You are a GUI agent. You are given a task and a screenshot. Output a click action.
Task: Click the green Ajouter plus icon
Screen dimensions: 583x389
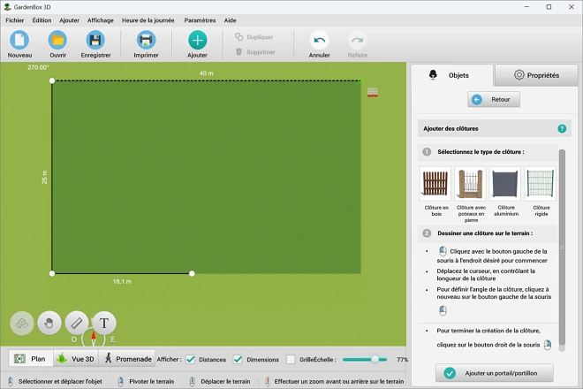197,40
